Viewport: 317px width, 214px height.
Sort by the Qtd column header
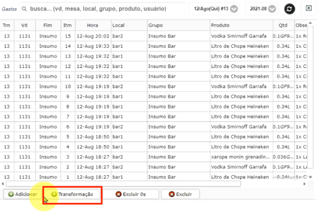tap(283, 25)
